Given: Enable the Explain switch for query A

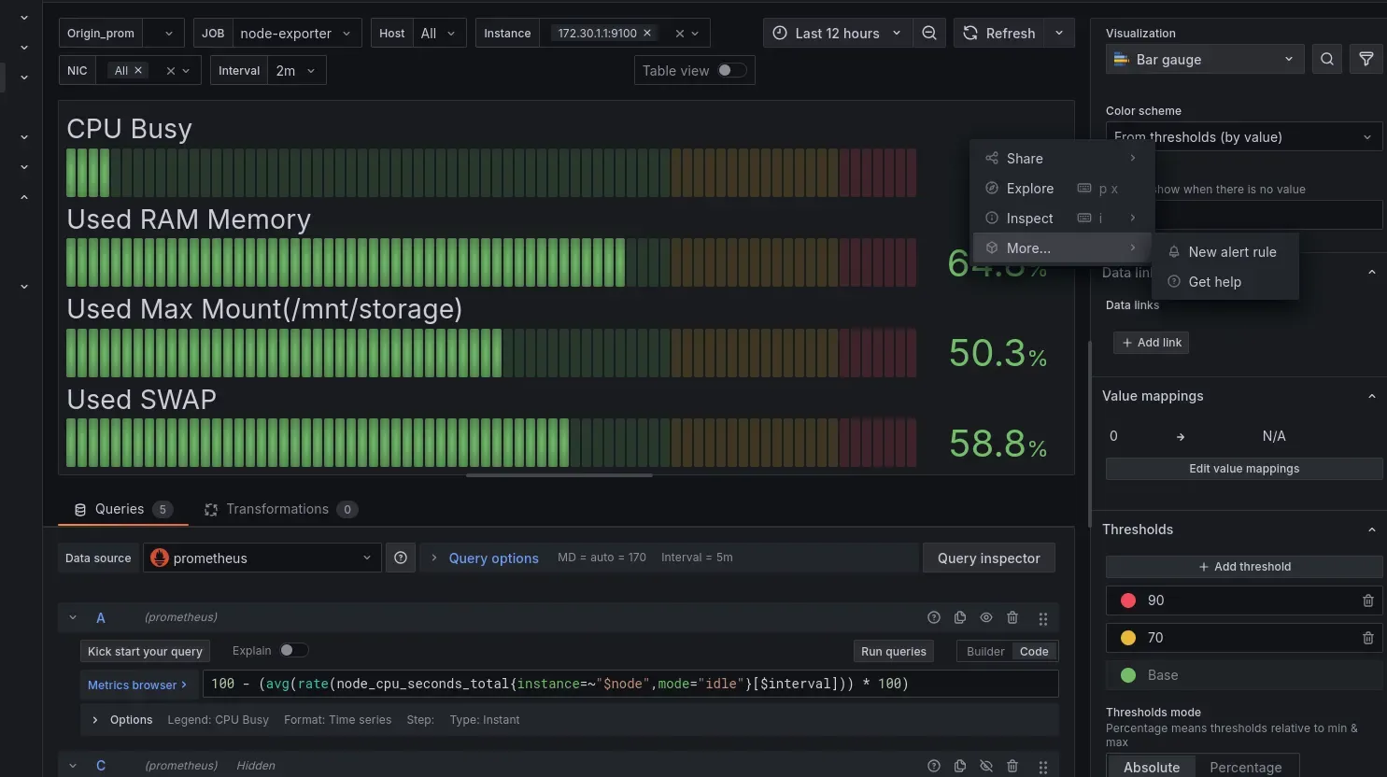Looking at the screenshot, I should 293,650.
